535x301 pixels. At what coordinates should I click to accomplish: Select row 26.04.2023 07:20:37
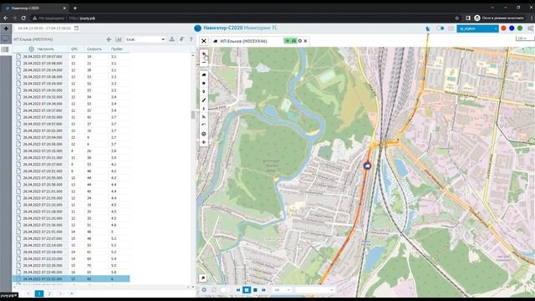click(x=71, y=164)
